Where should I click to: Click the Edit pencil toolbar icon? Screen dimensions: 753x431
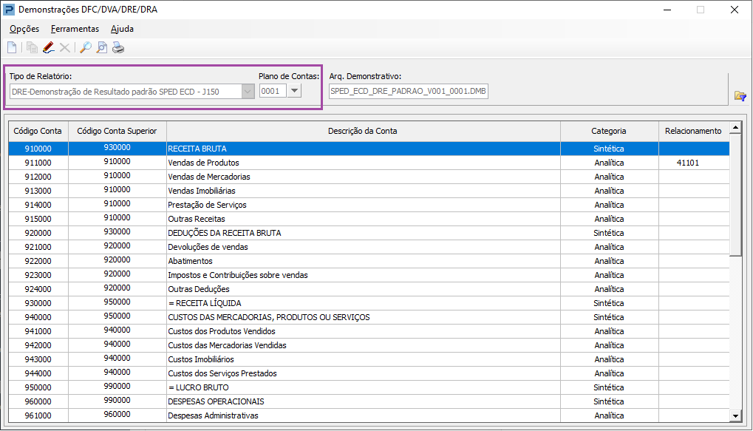[49, 47]
